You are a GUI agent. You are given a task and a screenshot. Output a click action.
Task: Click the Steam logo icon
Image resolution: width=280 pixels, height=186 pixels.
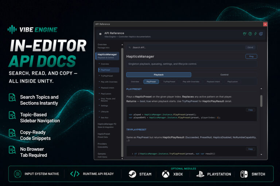(132, 174)
